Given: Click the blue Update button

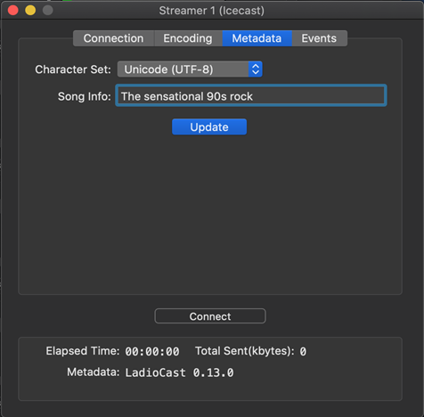Looking at the screenshot, I should tap(209, 127).
